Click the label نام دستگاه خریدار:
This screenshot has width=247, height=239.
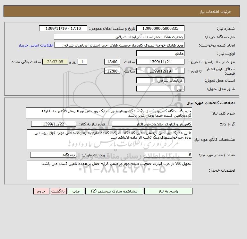pos(220,37)
